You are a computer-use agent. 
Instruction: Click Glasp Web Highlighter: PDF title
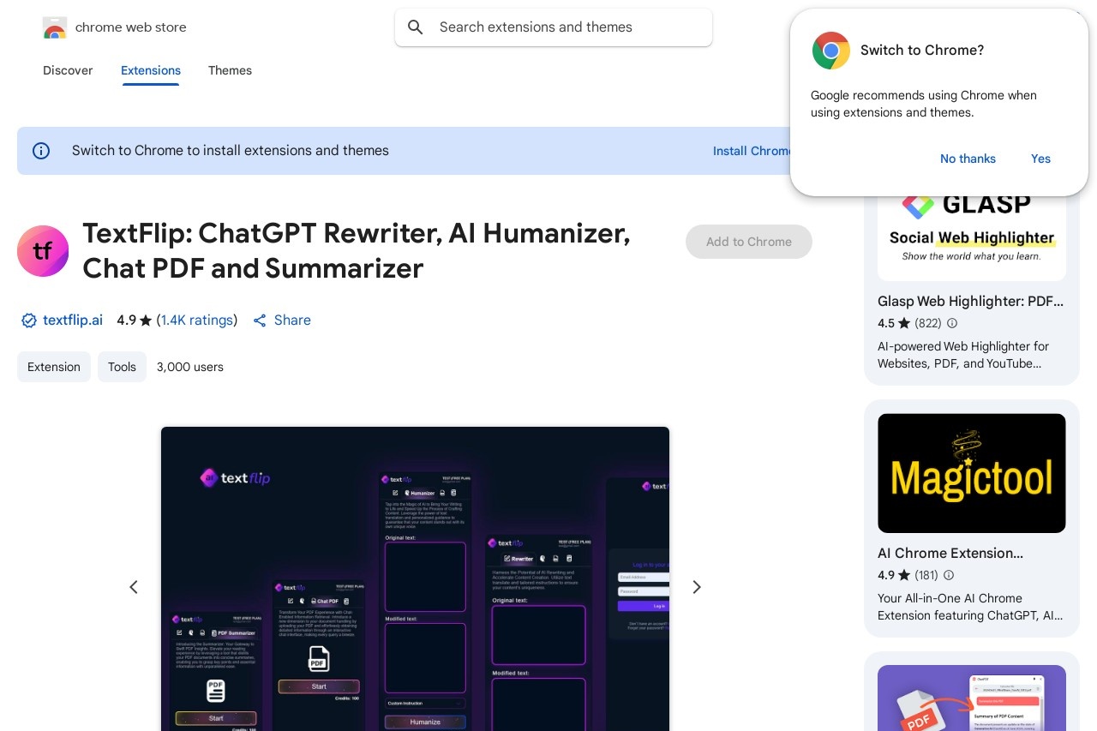point(970,302)
